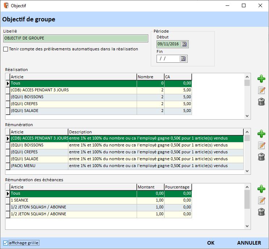Click ANNULER to cancel changes
This screenshot has width=269, height=249.
(x=249, y=243)
